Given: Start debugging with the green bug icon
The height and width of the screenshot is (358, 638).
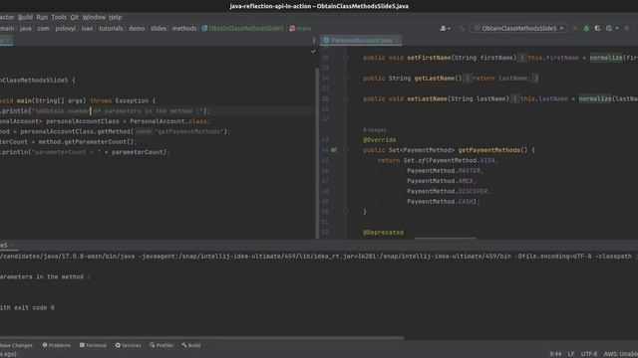Looking at the screenshot, I should pos(586,29).
